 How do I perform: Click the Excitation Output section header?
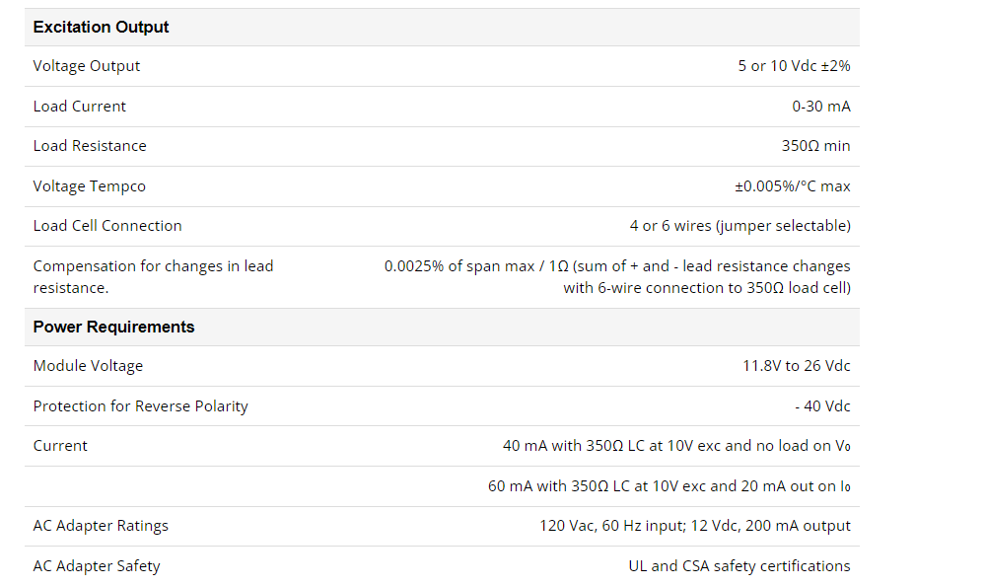point(101,27)
